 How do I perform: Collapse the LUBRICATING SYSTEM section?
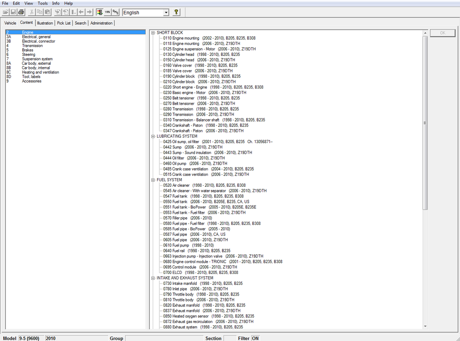click(153, 136)
